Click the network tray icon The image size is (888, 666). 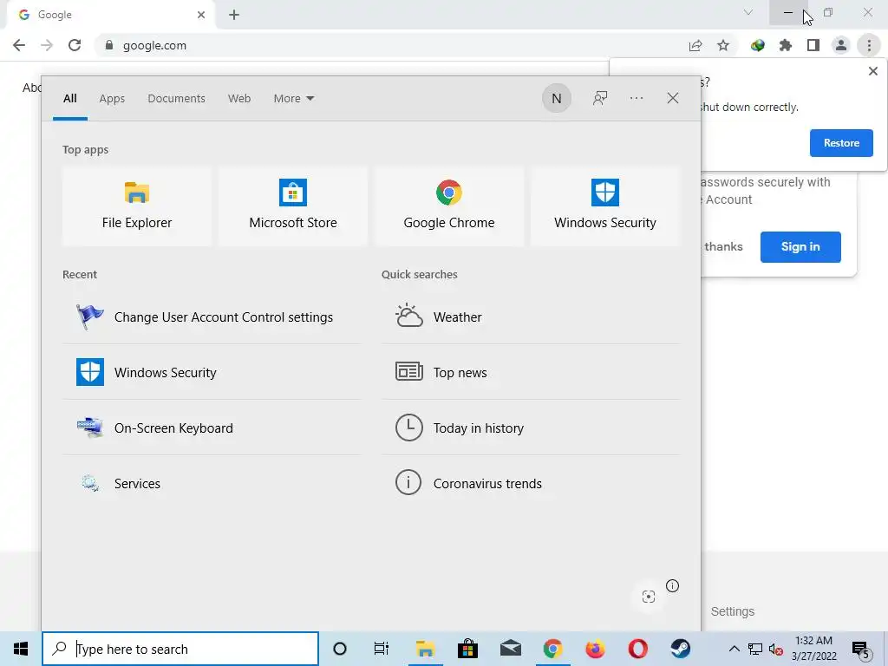(x=755, y=649)
